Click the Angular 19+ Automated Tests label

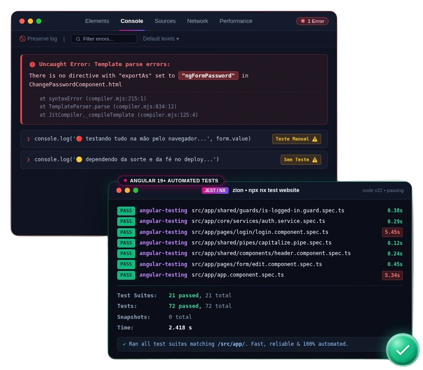coord(171,181)
